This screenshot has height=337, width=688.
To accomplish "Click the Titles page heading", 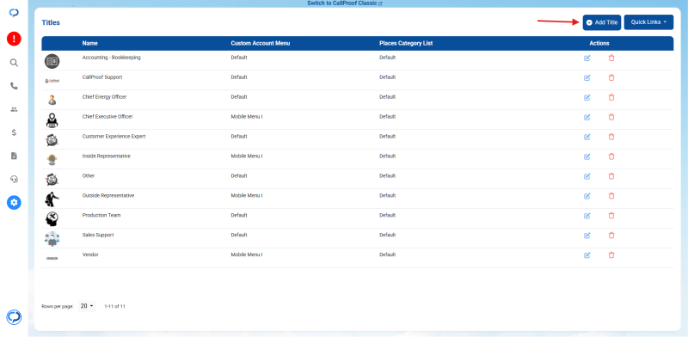I will 51,22.
